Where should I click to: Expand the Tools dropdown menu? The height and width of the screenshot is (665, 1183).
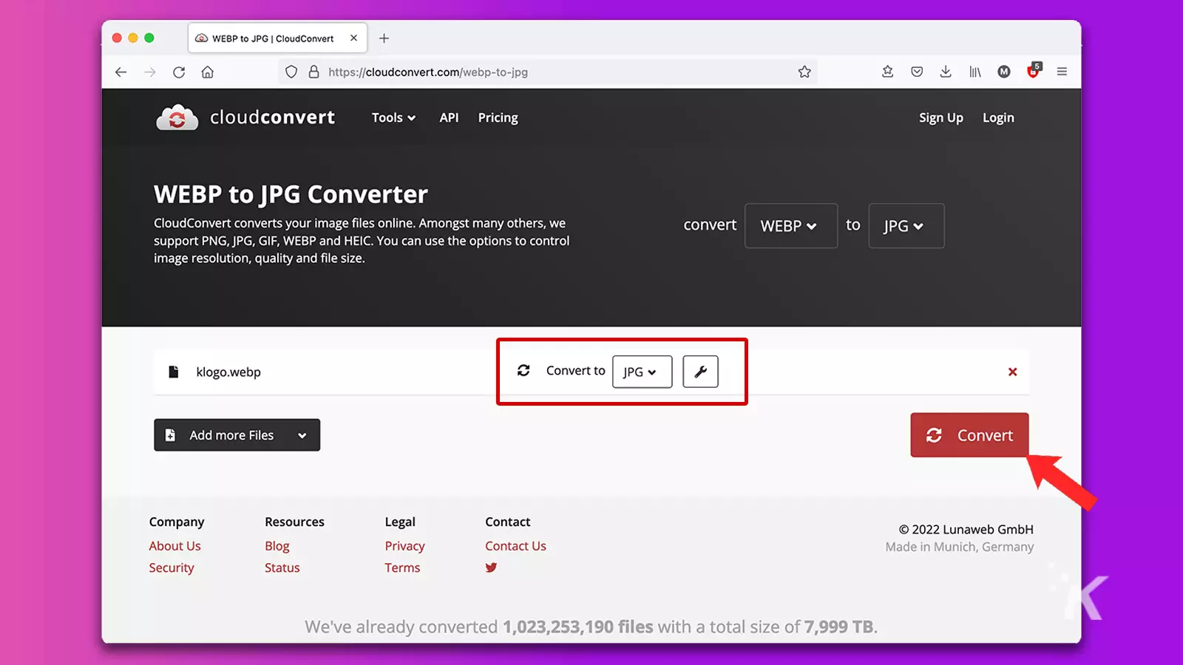point(393,117)
